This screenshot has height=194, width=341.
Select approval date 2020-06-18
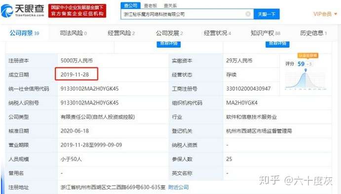75,131
